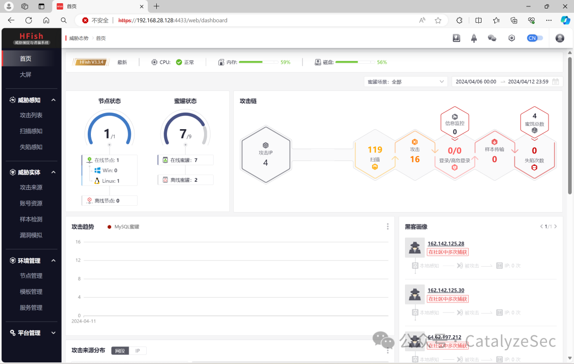Collapse the 威胁感知 menu group
Image resolution: width=574 pixels, height=364 pixels.
click(x=54, y=100)
